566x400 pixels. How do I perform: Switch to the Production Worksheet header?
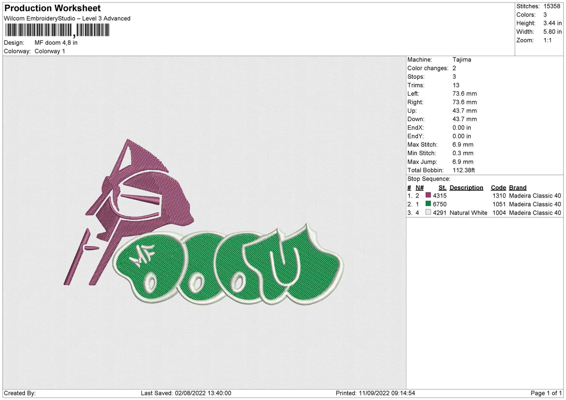coord(52,8)
